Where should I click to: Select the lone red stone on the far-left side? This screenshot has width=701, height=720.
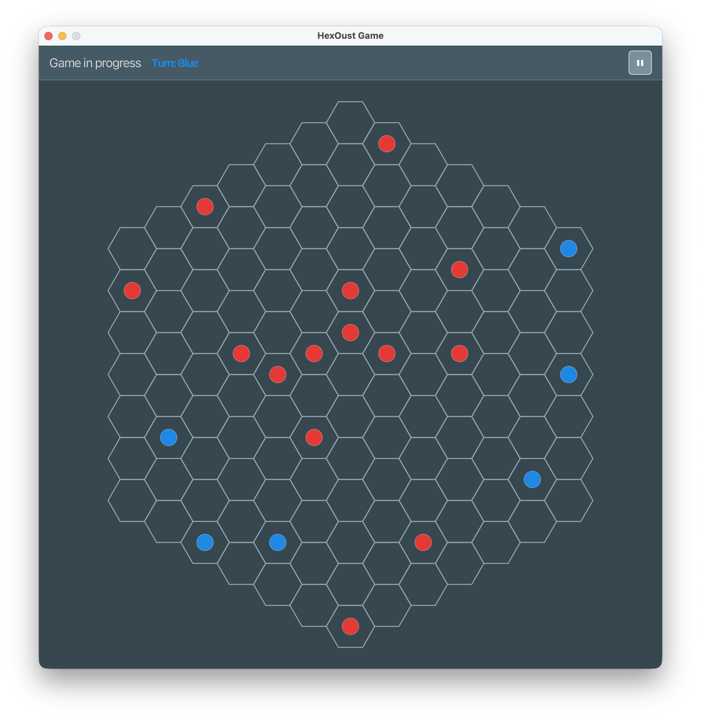pos(132,290)
